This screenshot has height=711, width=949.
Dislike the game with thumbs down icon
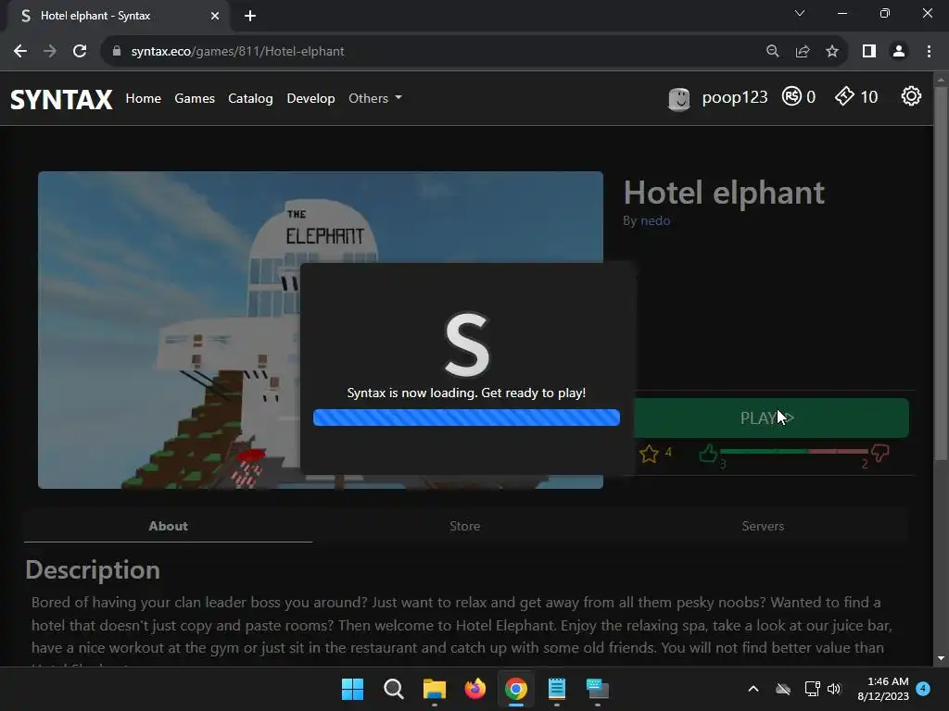(x=880, y=453)
